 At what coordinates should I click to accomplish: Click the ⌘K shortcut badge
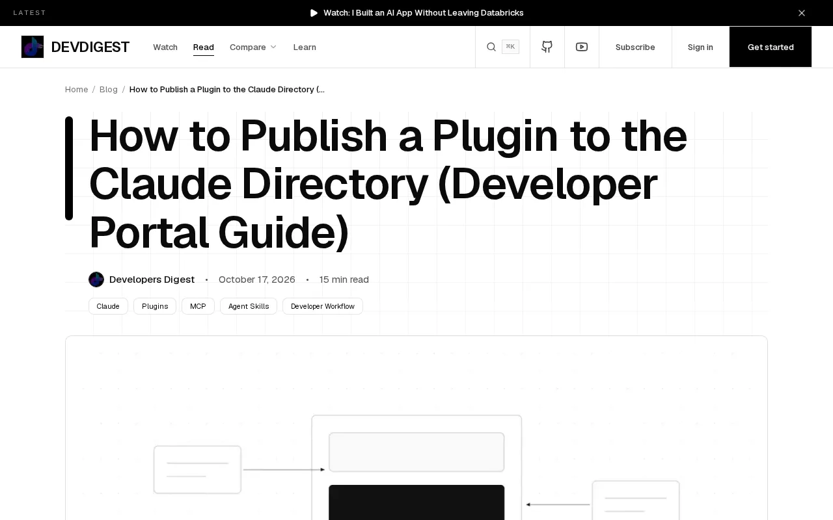510,47
